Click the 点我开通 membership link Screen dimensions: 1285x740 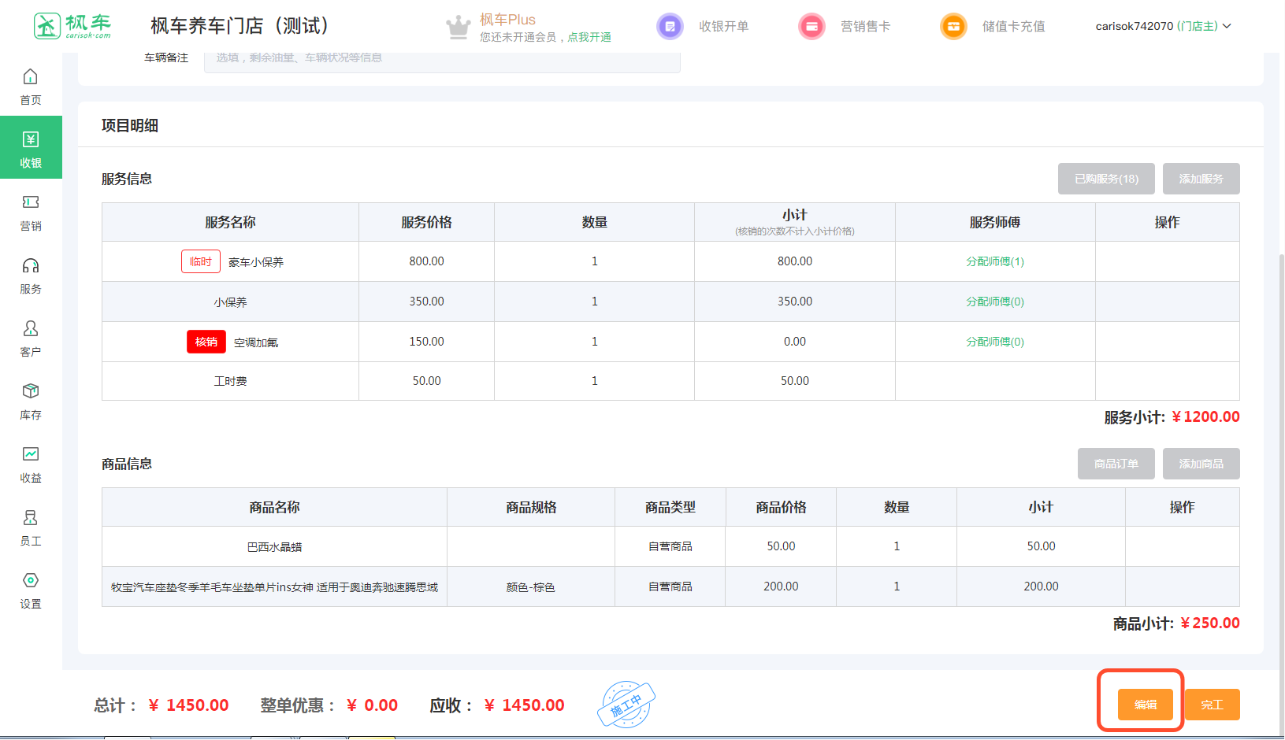[x=589, y=37]
